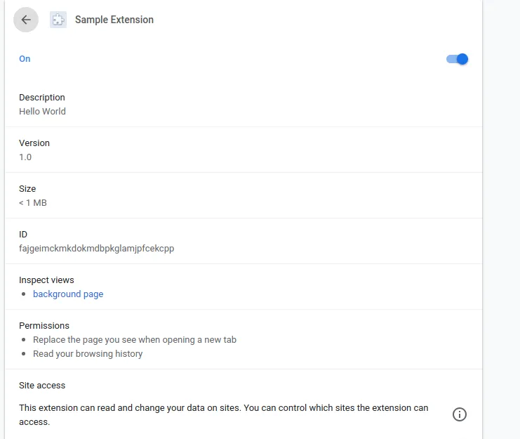Click the new tab page replacement permission
Screen dimensions: 520x439
coord(135,340)
